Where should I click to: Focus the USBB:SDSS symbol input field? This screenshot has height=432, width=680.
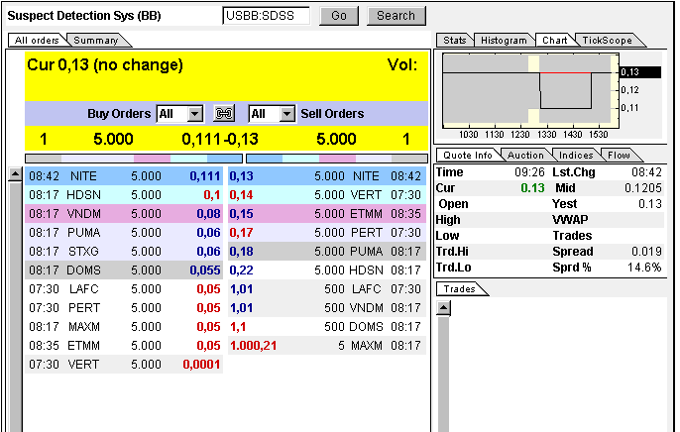click(267, 16)
